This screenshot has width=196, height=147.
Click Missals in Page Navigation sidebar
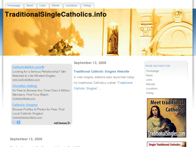150,84
